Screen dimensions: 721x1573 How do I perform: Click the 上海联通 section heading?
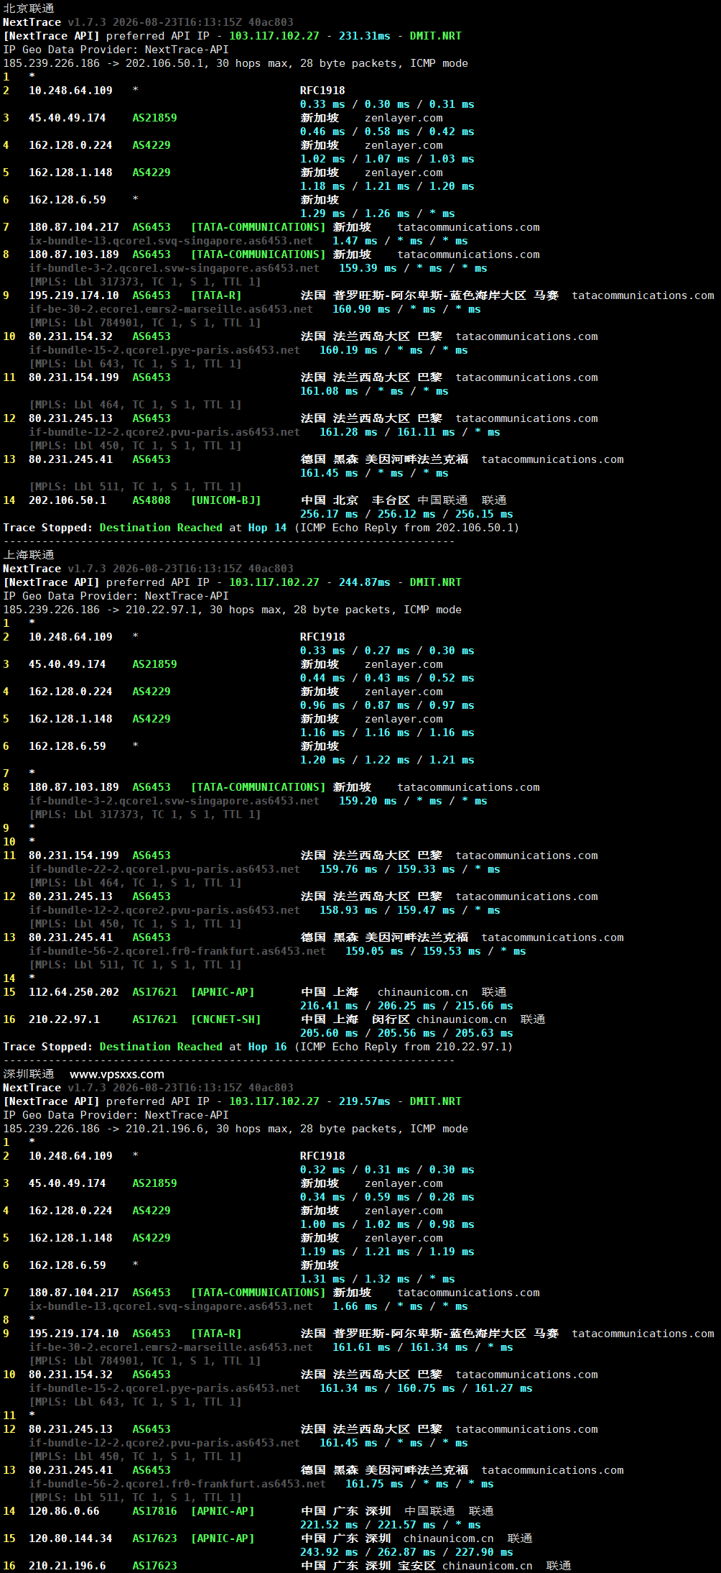click(29, 555)
